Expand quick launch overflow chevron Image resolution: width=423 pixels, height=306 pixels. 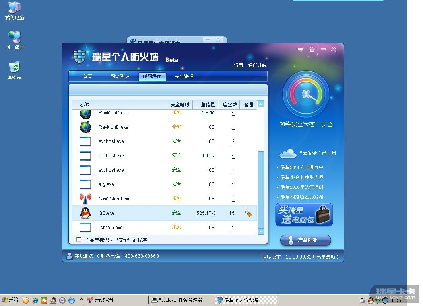tap(82, 299)
